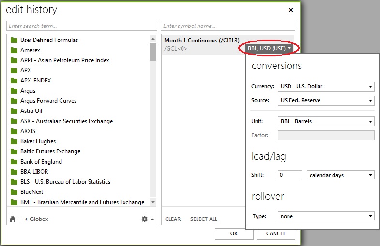Click the Baker Hughes folder icon
380x246 pixels.
click(x=14, y=141)
